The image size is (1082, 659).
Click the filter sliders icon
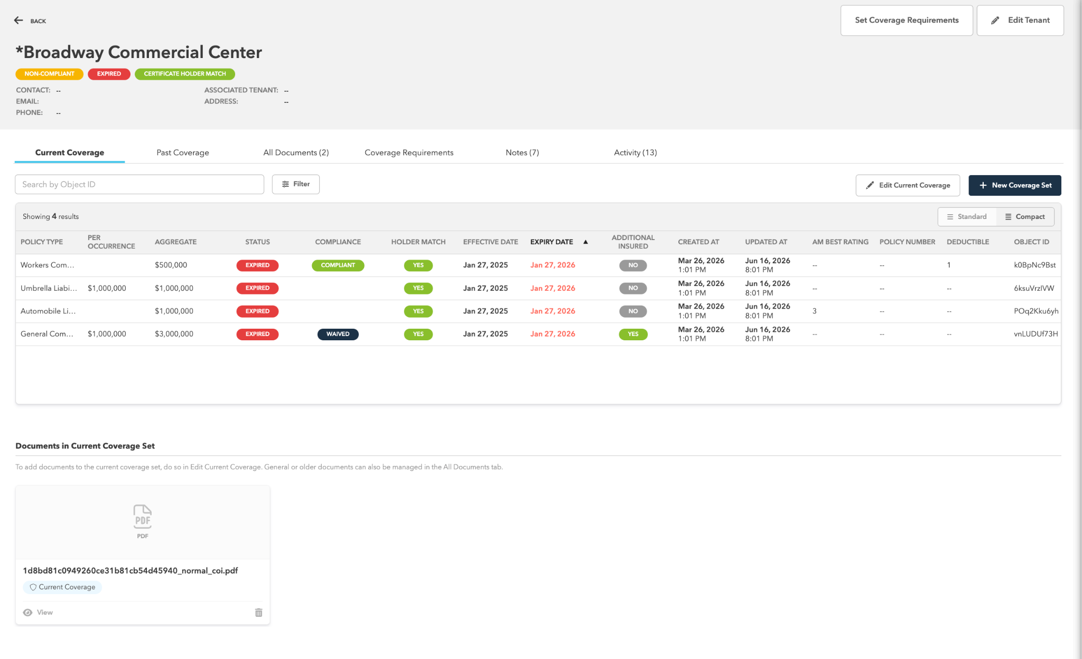click(285, 184)
